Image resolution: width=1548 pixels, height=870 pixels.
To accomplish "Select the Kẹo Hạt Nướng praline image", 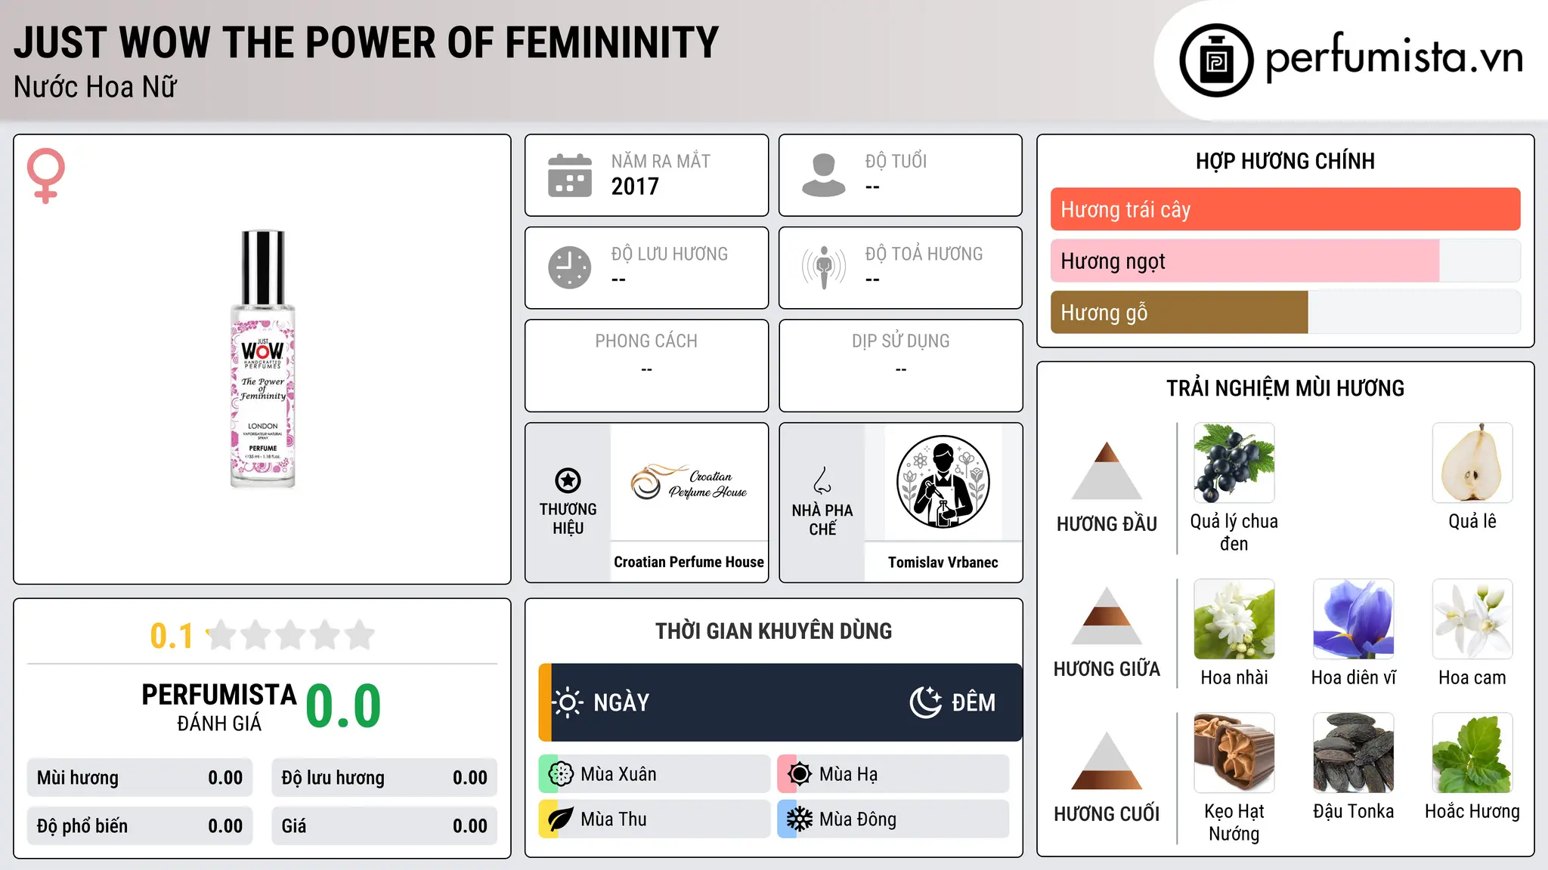I will coord(1234,753).
